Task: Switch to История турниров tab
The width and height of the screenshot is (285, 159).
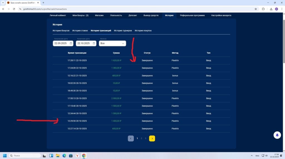Action: tap(123, 30)
